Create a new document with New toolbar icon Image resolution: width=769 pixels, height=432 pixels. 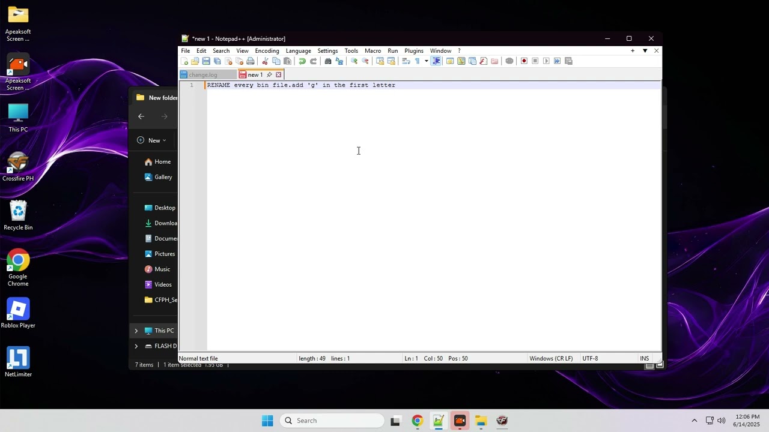185,61
